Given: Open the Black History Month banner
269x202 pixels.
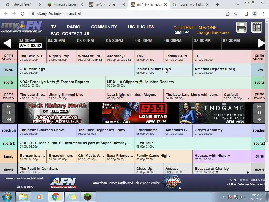Looking at the screenshot, I should tap(57, 113).
